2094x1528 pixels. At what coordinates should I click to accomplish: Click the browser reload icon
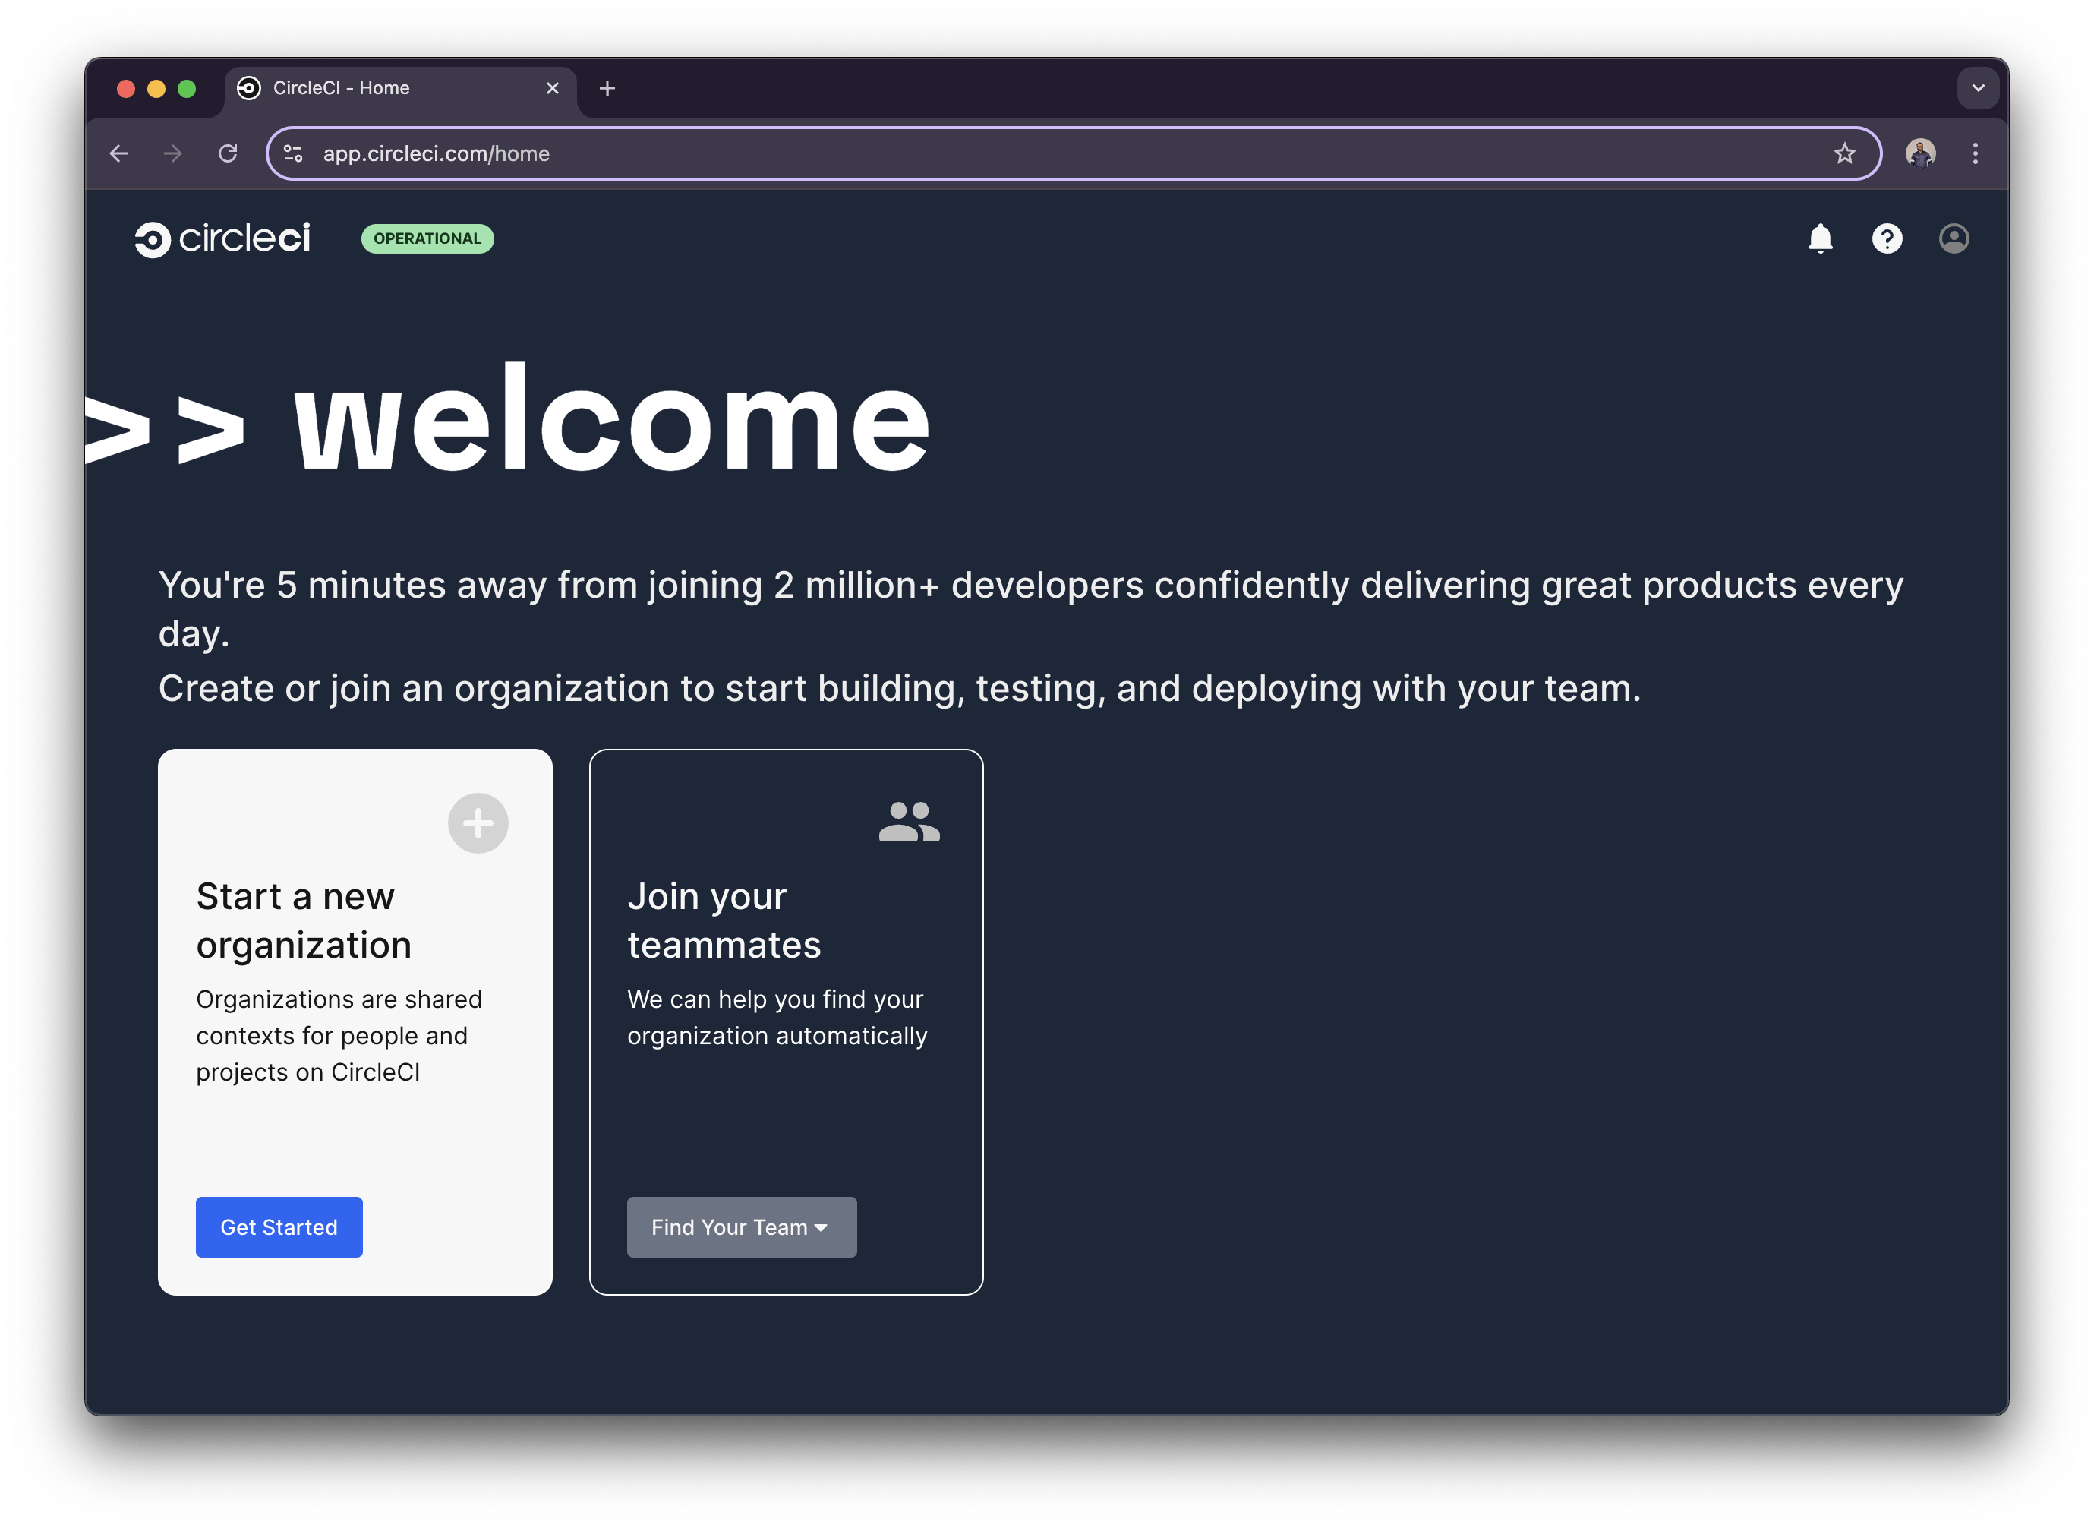click(229, 153)
